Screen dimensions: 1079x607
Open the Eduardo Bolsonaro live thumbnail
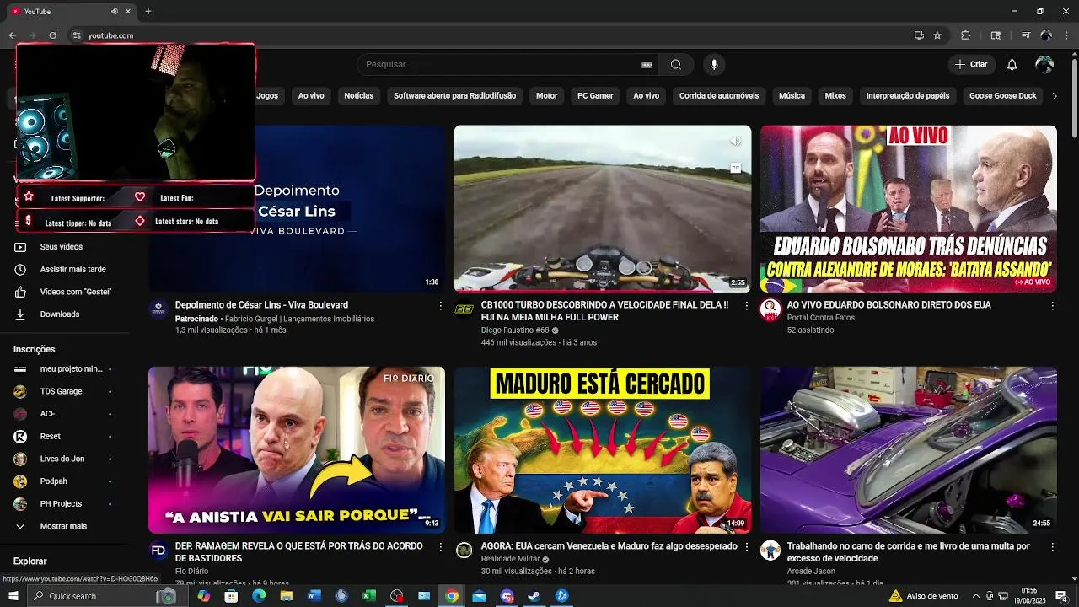point(908,208)
